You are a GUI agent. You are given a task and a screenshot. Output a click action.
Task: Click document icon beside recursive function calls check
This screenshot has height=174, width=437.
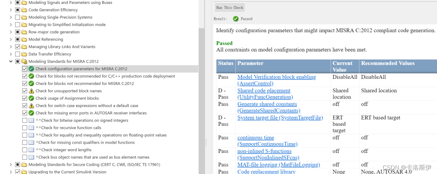tap(31, 128)
